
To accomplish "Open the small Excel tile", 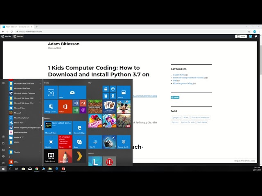I will pos(76,110).
